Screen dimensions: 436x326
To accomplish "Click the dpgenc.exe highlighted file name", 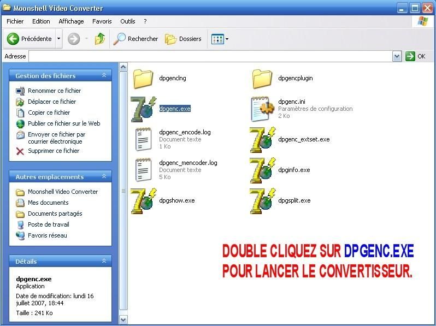I will (x=175, y=109).
